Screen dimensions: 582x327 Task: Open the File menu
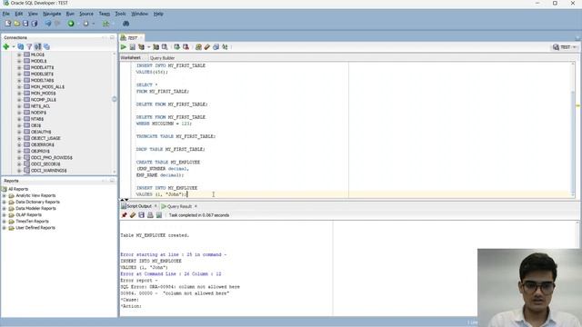[x=6, y=14]
